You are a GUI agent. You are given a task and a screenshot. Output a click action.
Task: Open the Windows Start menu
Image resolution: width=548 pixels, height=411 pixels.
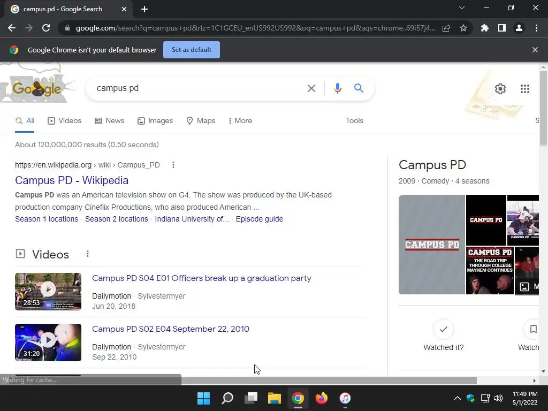[x=203, y=398]
